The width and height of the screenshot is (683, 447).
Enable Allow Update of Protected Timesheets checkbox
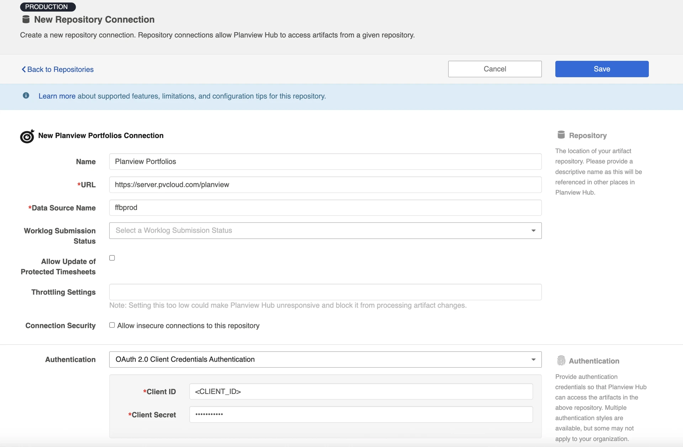click(x=112, y=258)
